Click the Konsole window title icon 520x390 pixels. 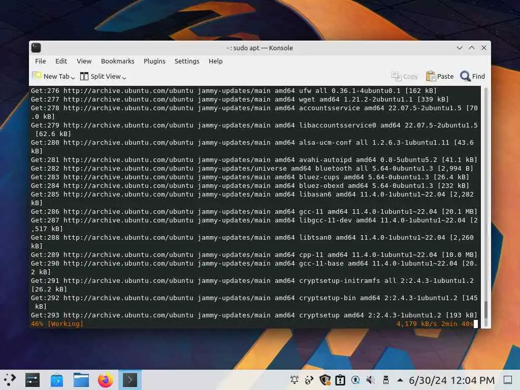pyautogui.click(x=36, y=48)
